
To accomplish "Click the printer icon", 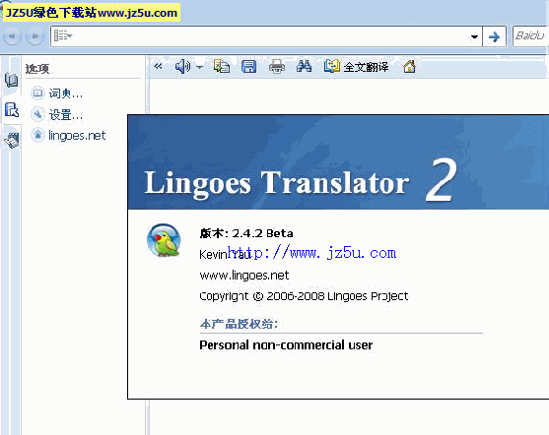I will coord(277,66).
